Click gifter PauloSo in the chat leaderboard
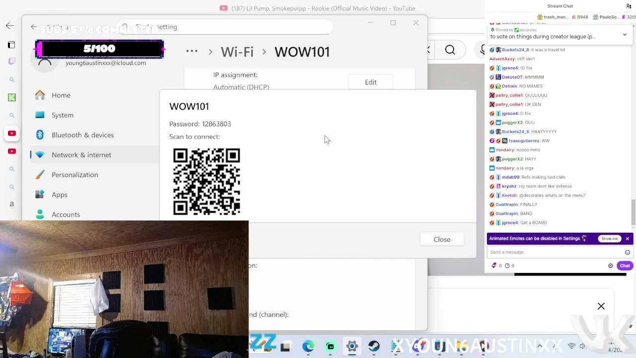 tap(609, 17)
